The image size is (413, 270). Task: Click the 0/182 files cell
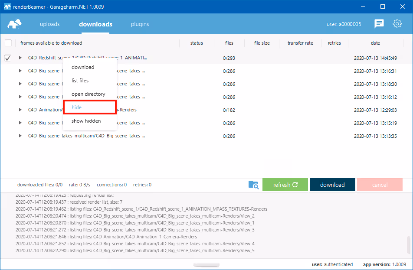tap(229, 110)
